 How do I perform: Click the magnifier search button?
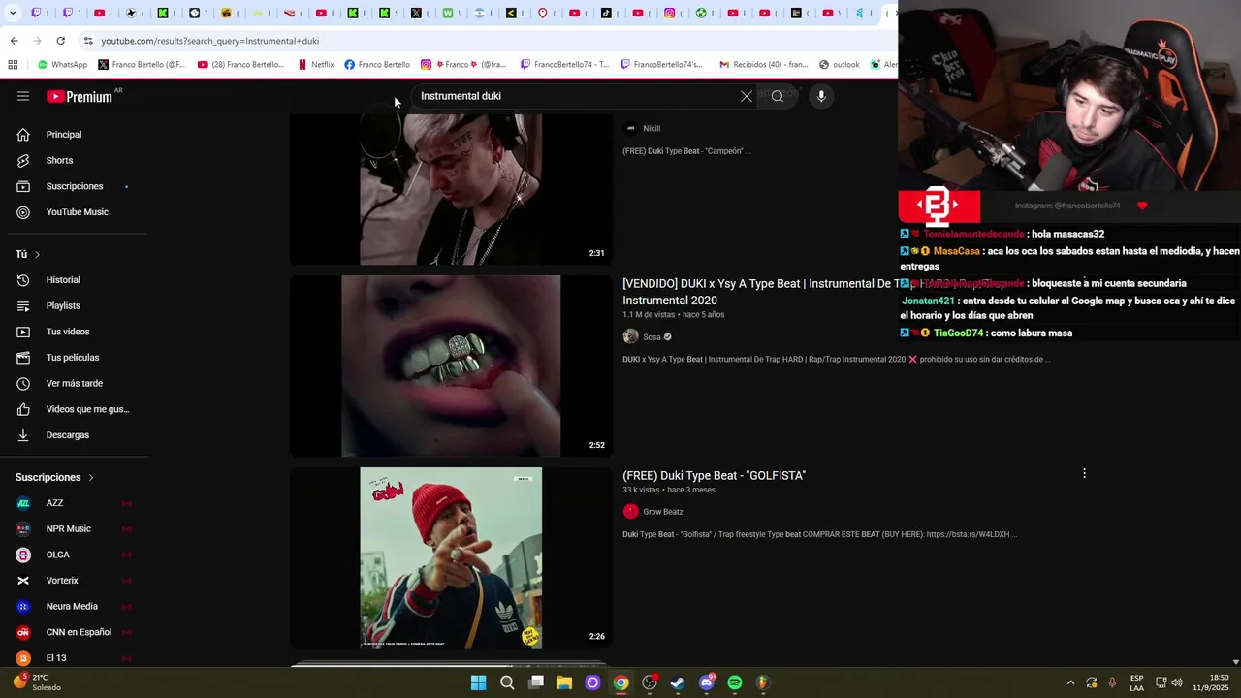click(778, 96)
